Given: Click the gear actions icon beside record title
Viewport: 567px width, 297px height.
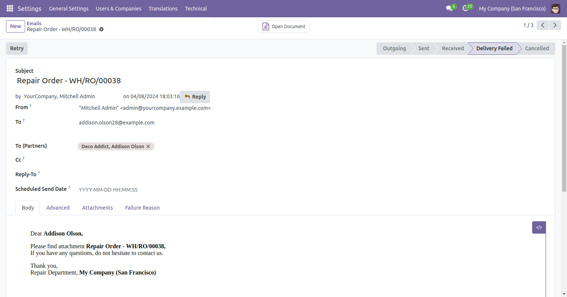Looking at the screenshot, I should tap(101, 29).
